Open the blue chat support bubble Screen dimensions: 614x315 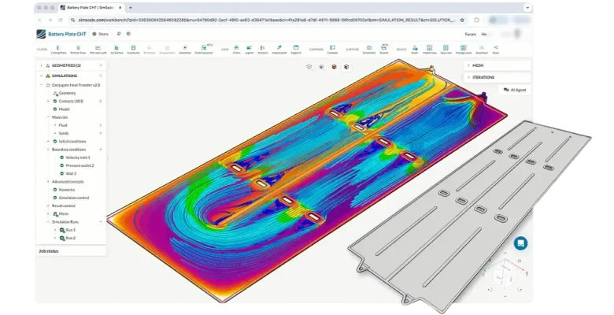pyautogui.click(x=520, y=243)
